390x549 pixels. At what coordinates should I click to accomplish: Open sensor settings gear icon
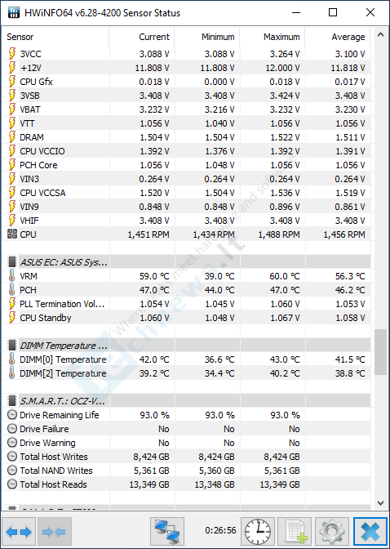click(332, 532)
